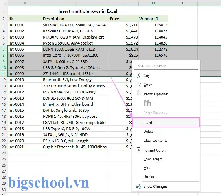221x195 pixels.
Task: Click cell Bluetooth 5.1, Low Energy
Action: coord(75,80)
